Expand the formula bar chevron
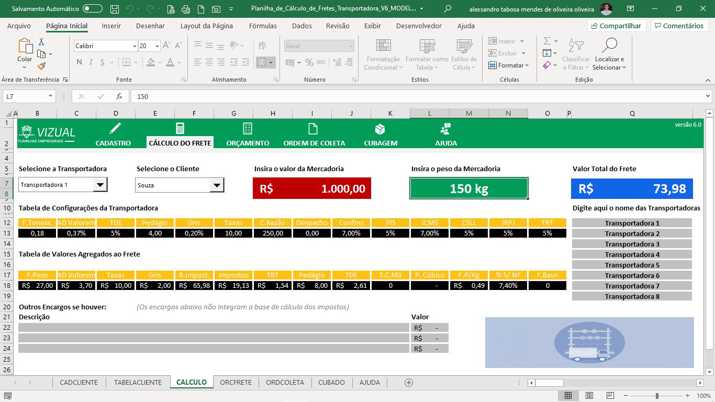Image resolution: width=715 pixels, height=402 pixels. click(x=708, y=96)
